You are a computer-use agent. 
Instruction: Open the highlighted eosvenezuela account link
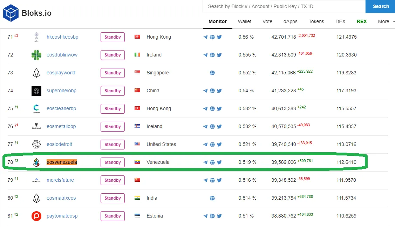click(62, 162)
